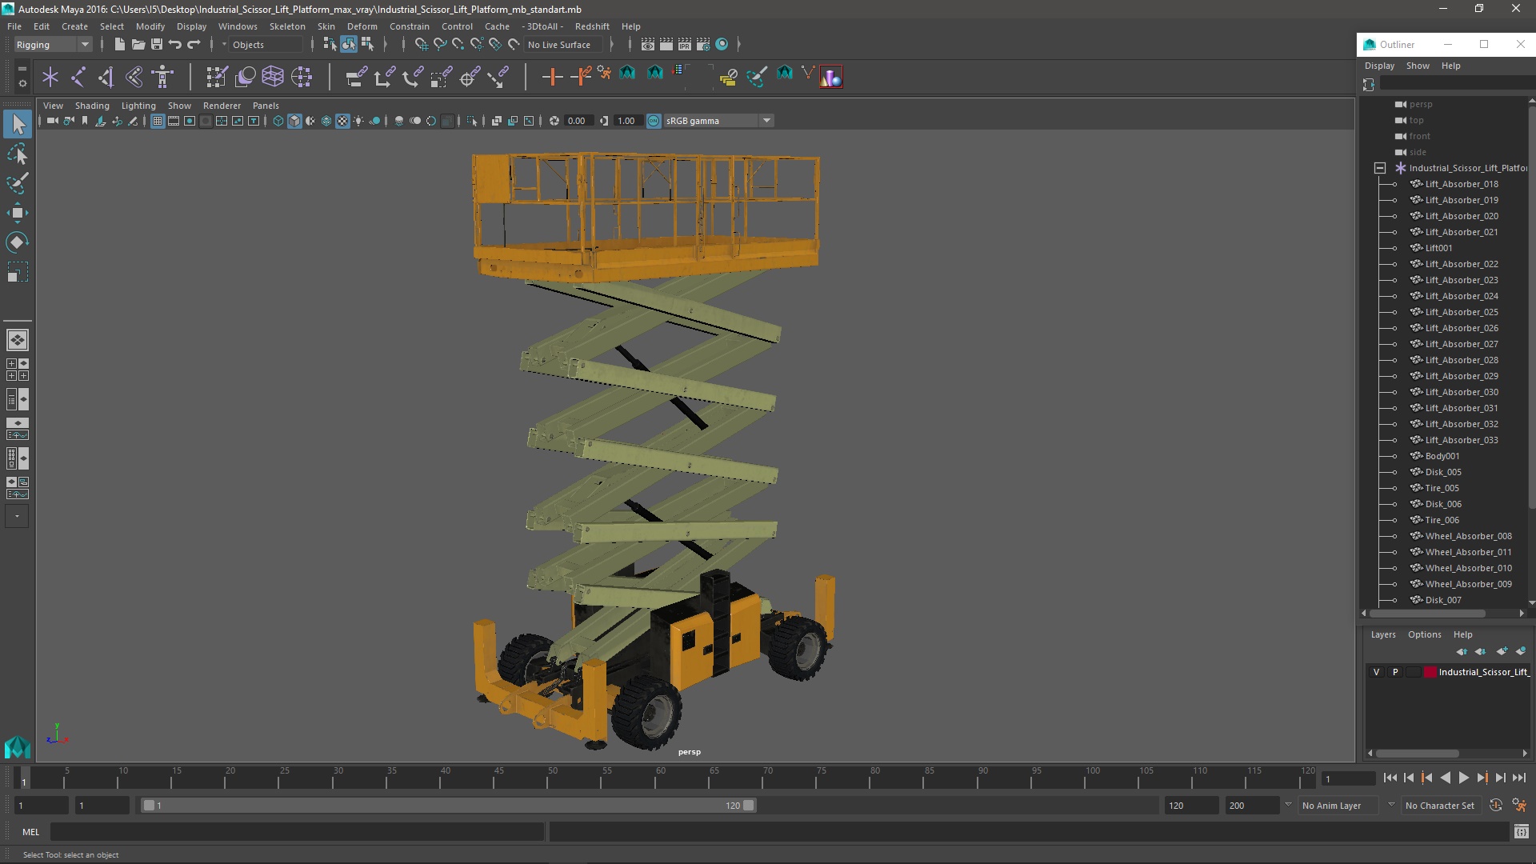Jump to start of playback range
1536x864 pixels.
click(x=1390, y=778)
